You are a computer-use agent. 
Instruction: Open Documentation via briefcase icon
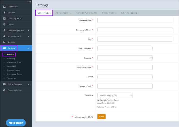(4, 90)
